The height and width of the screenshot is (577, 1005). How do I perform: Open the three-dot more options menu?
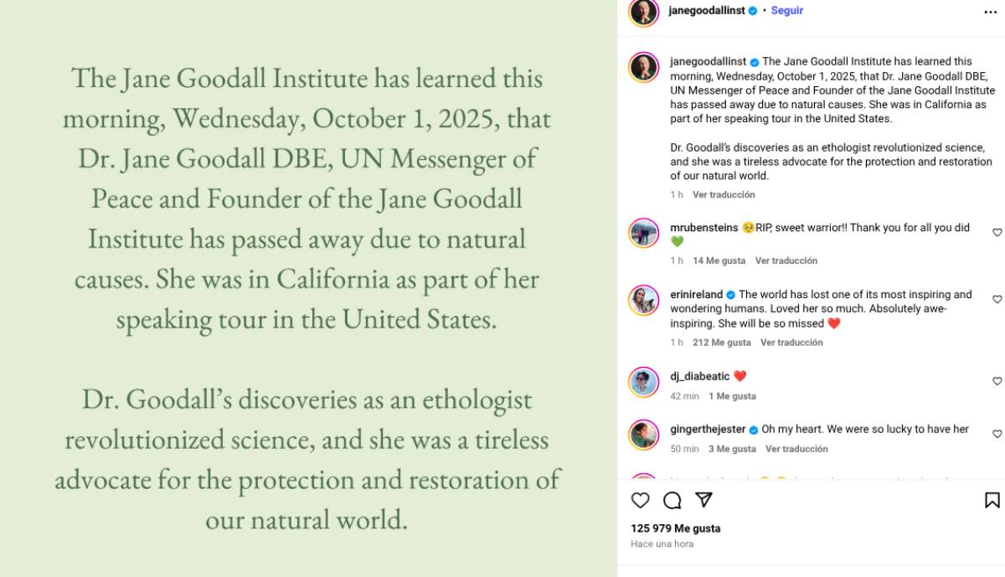coord(991,11)
